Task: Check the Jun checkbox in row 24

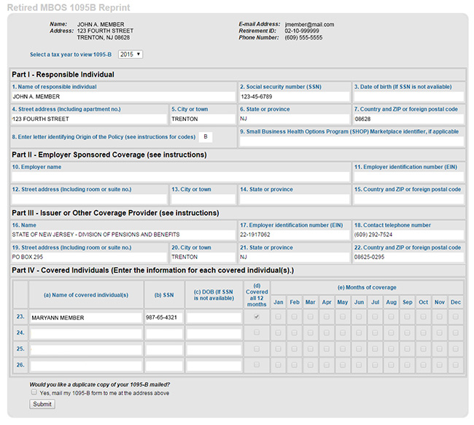Action: point(359,333)
